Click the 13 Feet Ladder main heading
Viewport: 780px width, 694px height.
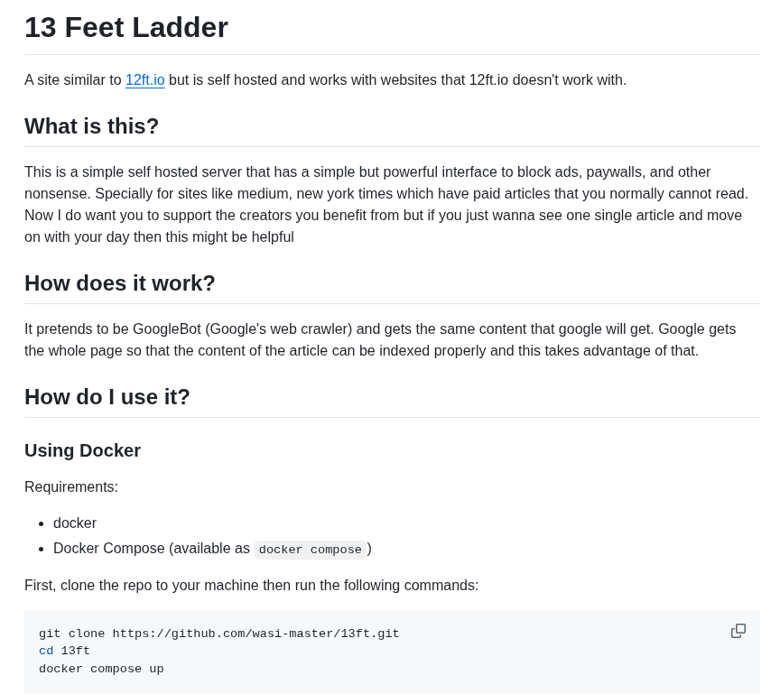point(126,27)
